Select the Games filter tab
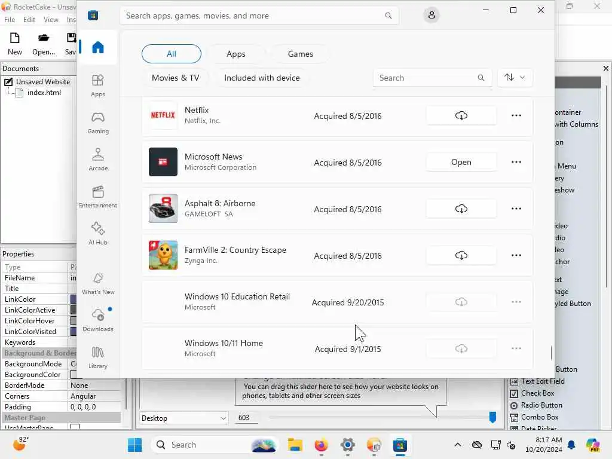This screenshot has height=459, width=612. click(300, 54)
